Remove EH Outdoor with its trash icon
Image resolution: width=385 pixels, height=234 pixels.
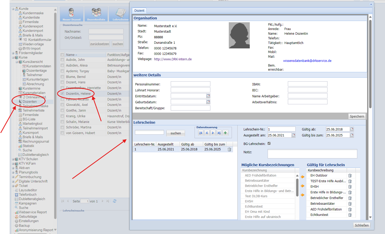tap(350, 175)
